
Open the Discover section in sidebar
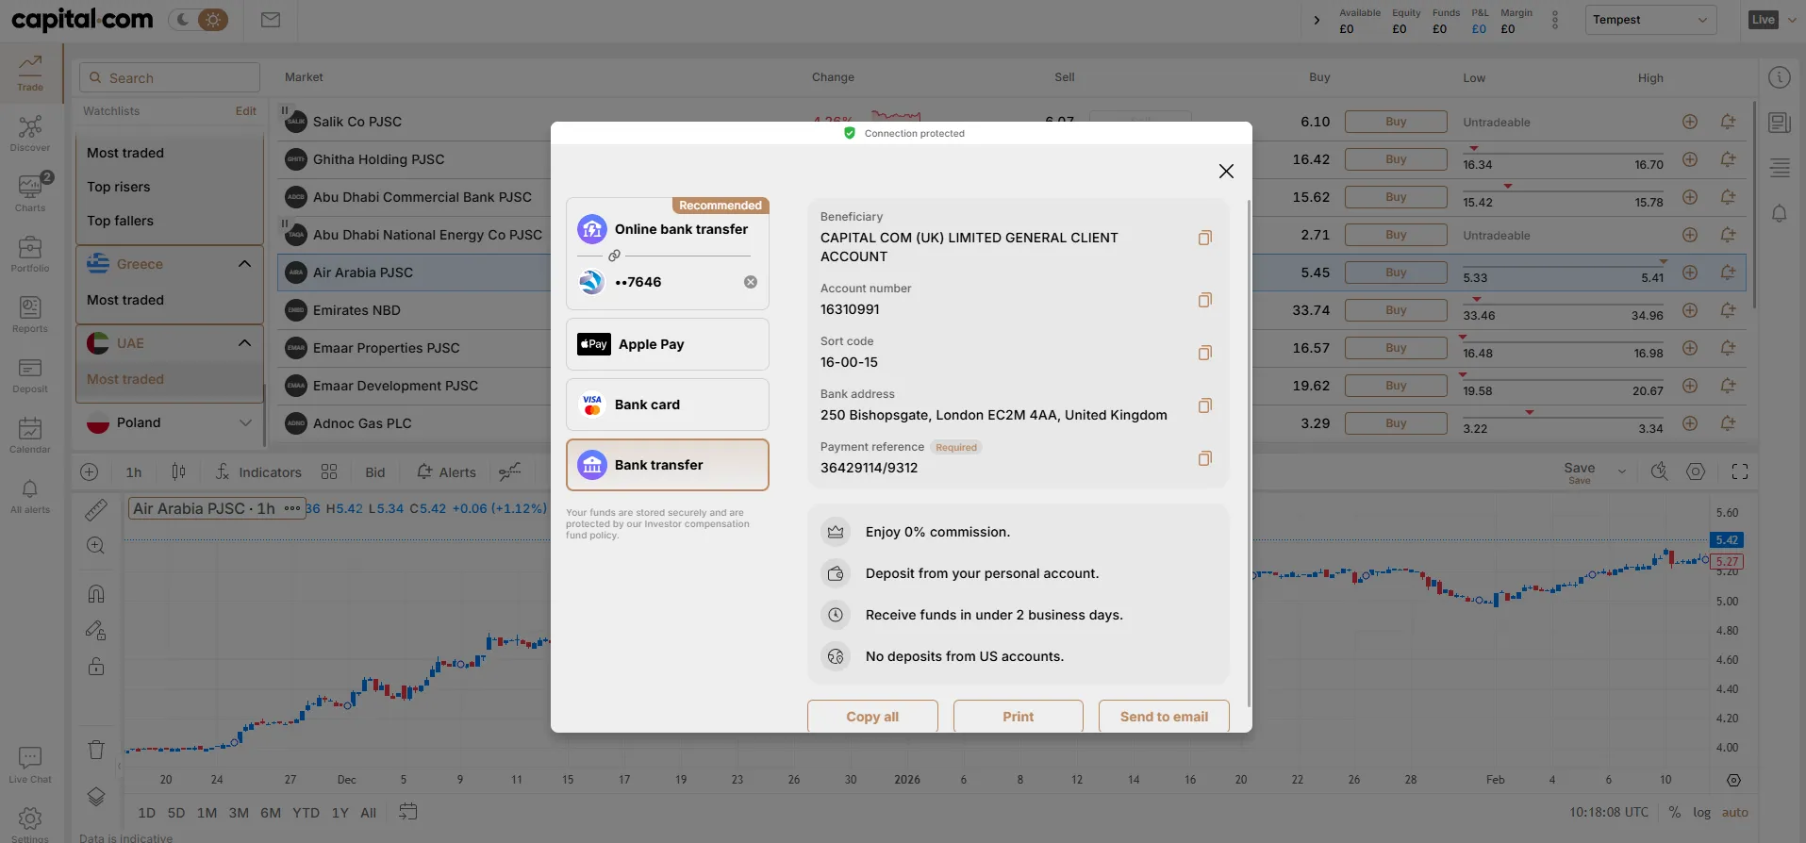point(30,133)
